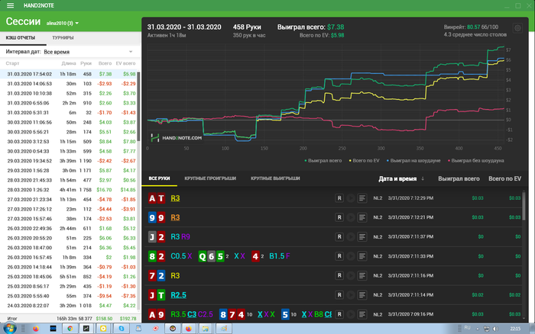This screenshot has width=535, height=334.
Task: Switch to the 'КЭШ ОТЧЕТЫ' tab
Action: click(x=21, y=38)
